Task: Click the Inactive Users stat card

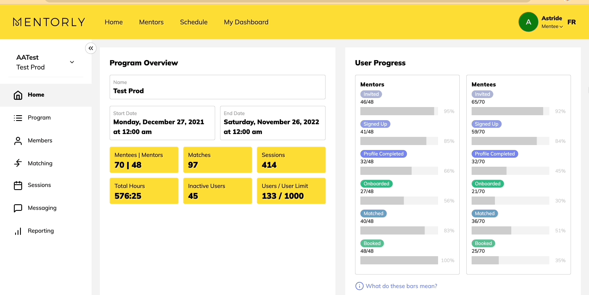Action: [218, 191]
